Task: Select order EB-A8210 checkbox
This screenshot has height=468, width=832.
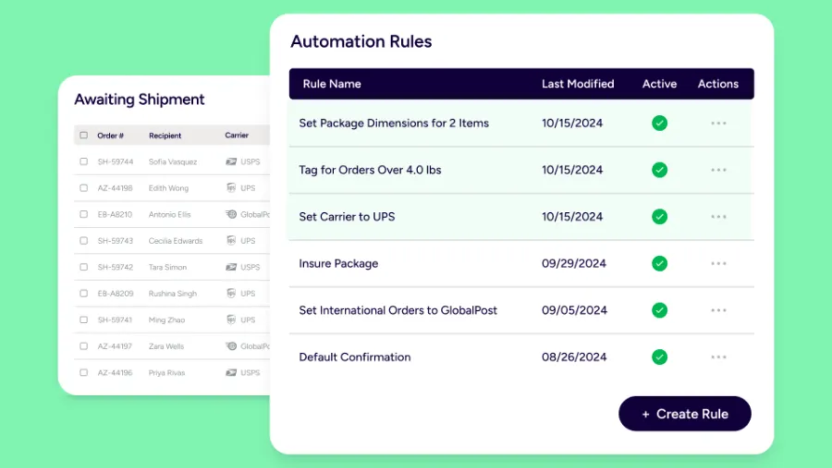Action: 84,214
